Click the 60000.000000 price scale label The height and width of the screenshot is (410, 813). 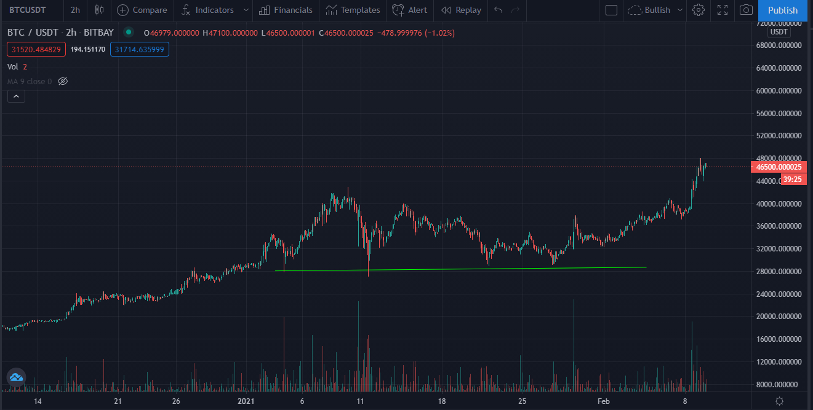pos(779,90)
